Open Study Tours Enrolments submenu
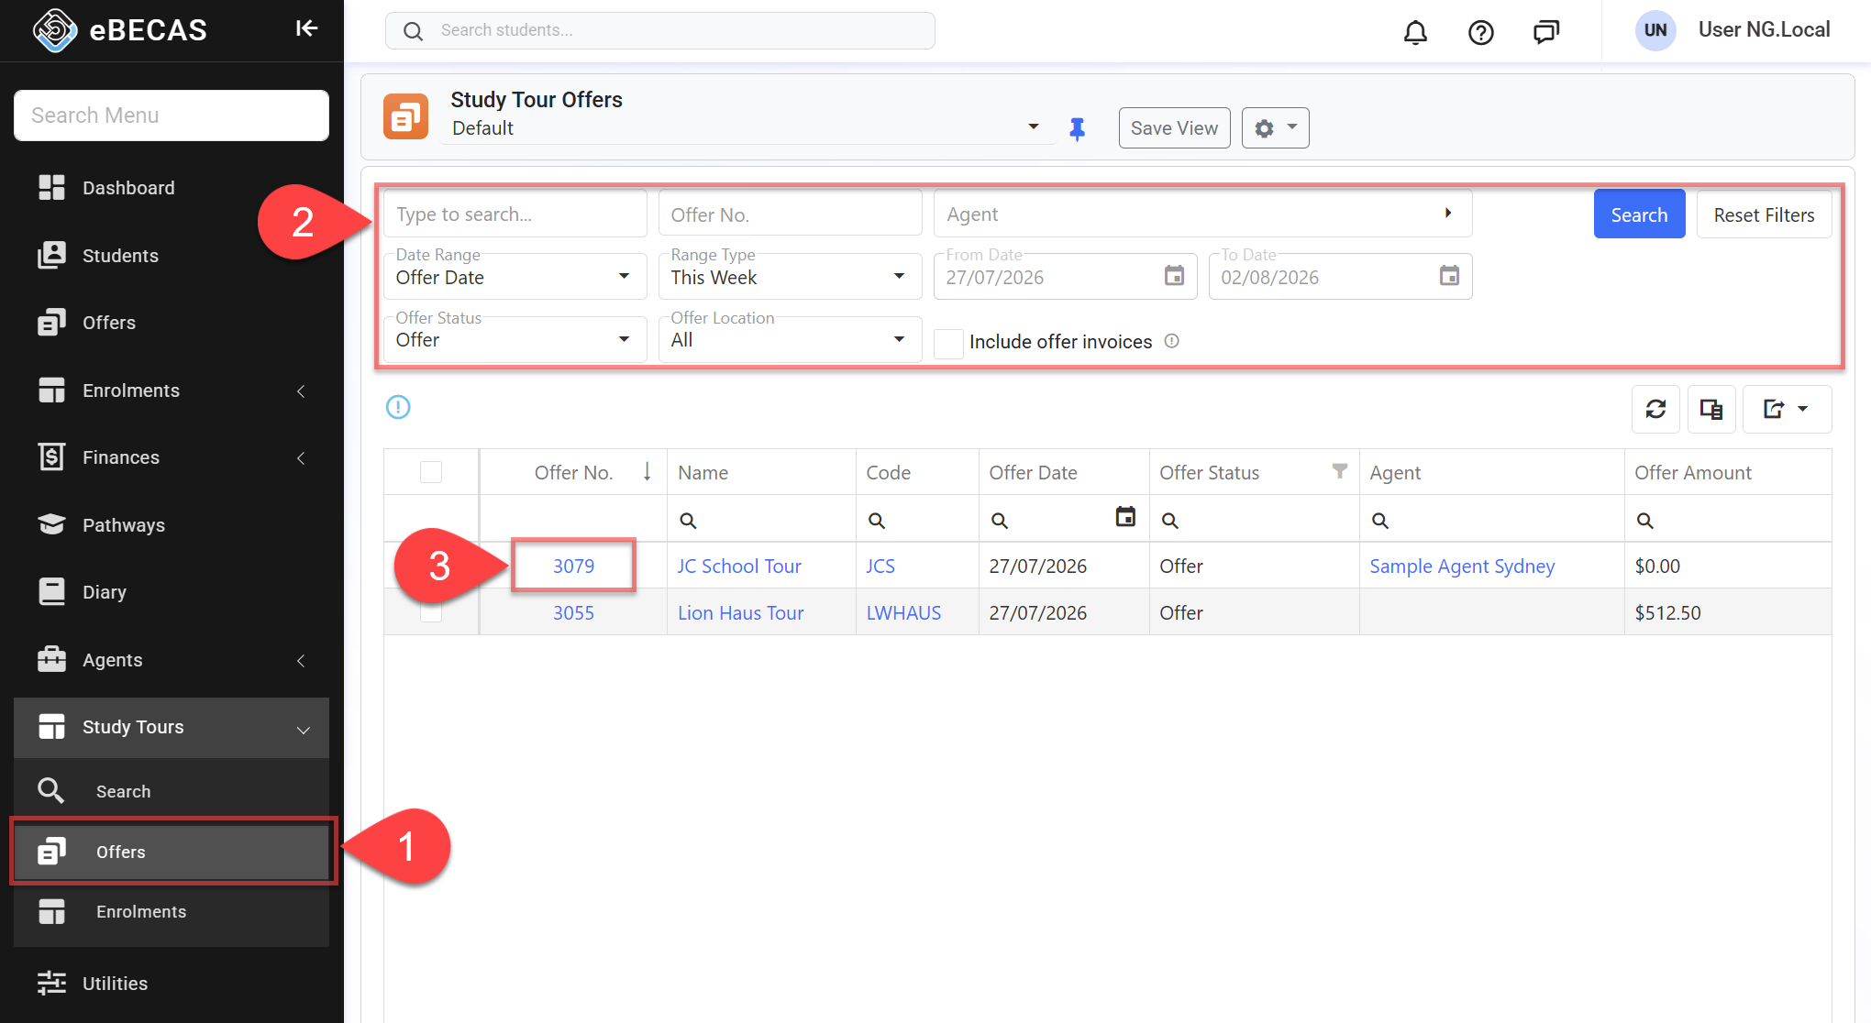The image size is (1871, 1023). (x=172, y=912)
